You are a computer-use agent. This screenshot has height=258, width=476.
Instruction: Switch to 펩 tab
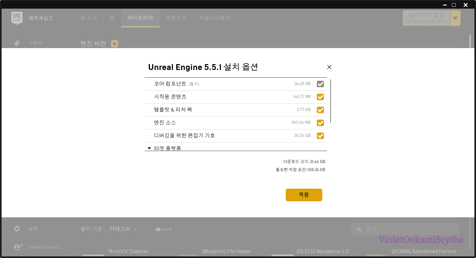(x=112, y=18)
